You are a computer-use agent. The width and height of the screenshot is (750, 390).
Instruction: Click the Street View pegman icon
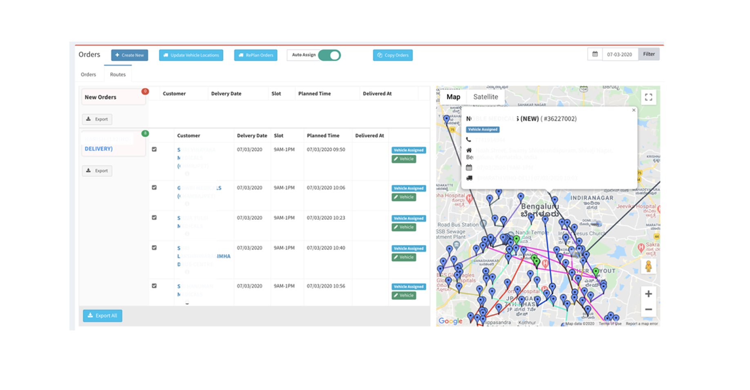coord(648,267)
